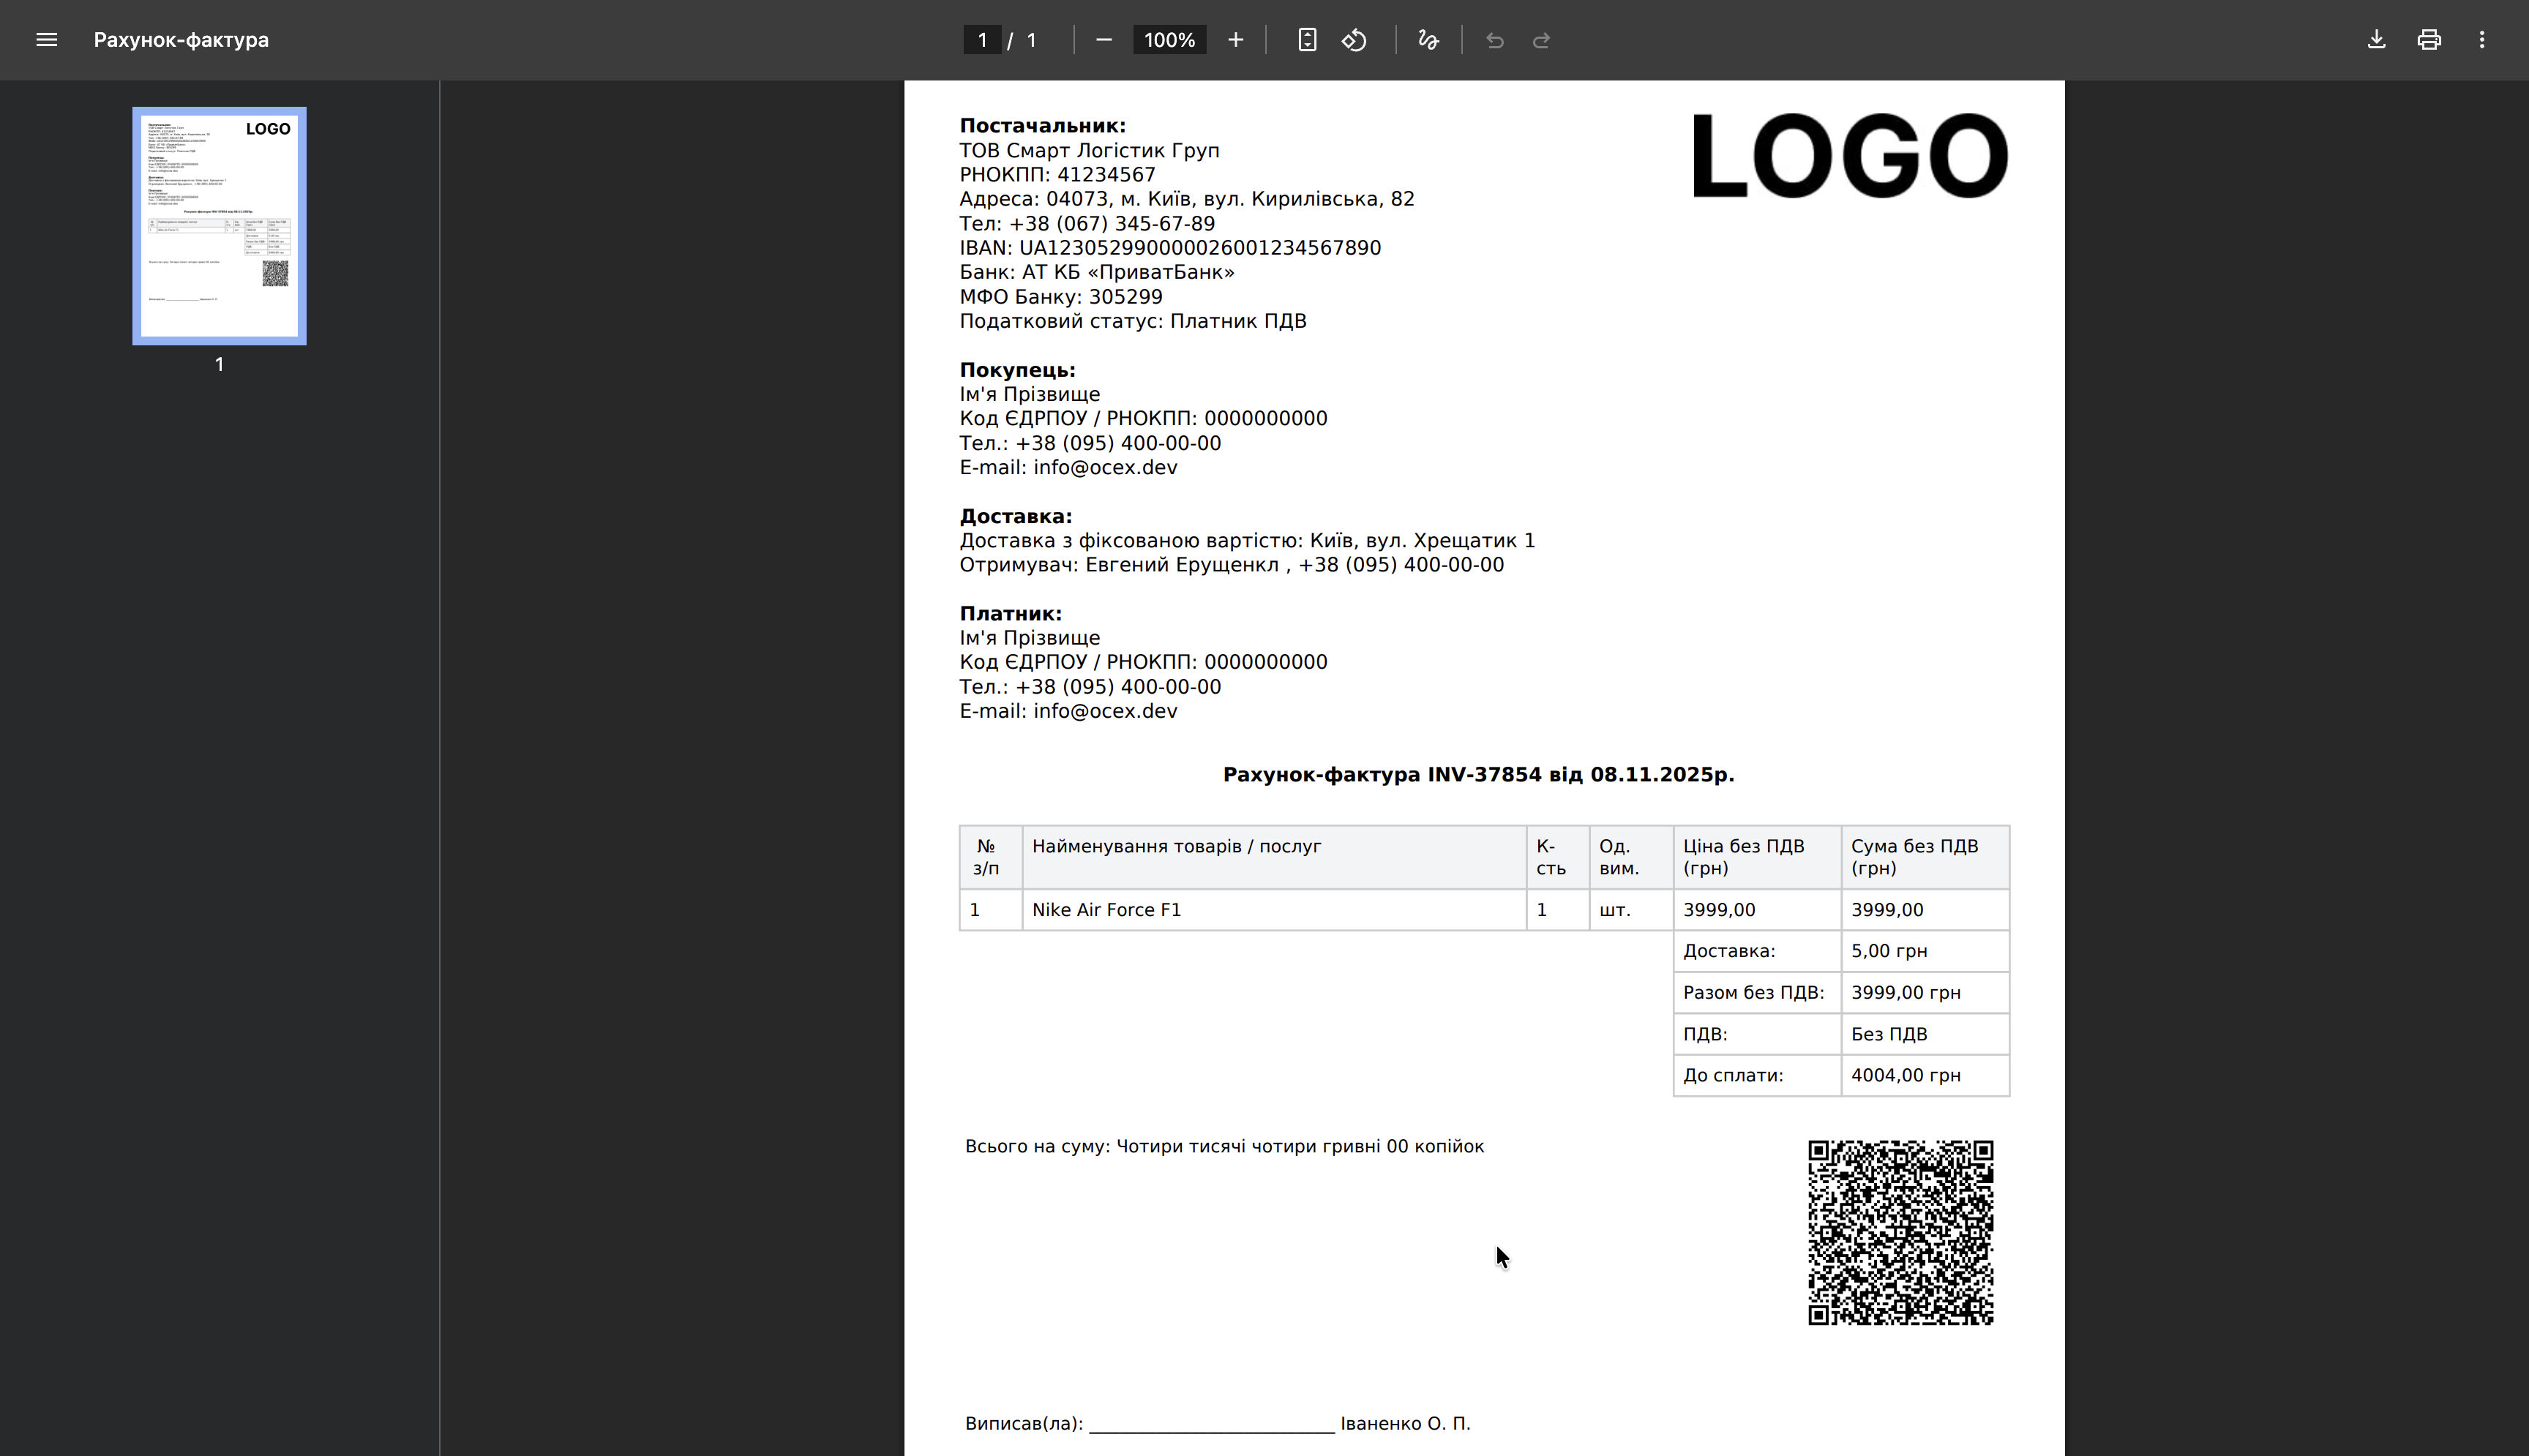Edit the zoom percentage value field
The width and height of the screenshot is (2529, 1456).
pyautogui.click(x=1168, y=40)
